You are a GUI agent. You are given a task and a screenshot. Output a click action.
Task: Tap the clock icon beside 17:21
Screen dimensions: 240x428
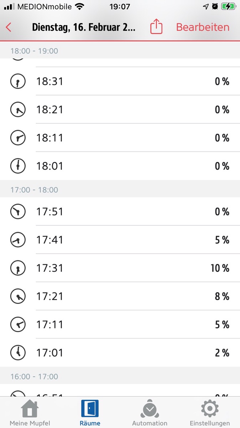[17, 296]
